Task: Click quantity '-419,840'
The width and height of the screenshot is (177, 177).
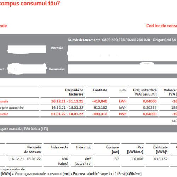Action: click(100, 101)
